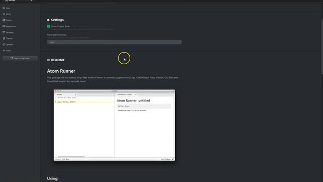Collapse the Settings section heading

click(56, 20)
